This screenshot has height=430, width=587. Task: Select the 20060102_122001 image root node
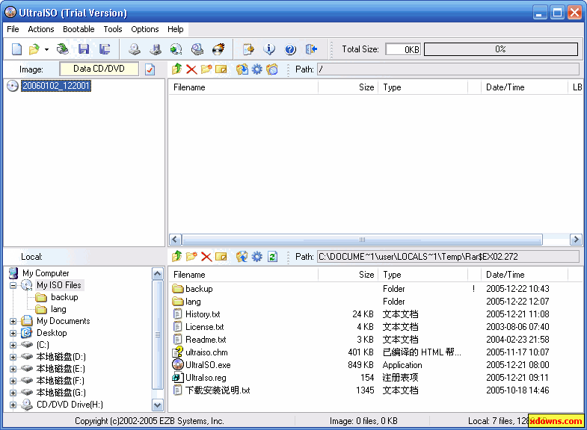pos(56,86)
